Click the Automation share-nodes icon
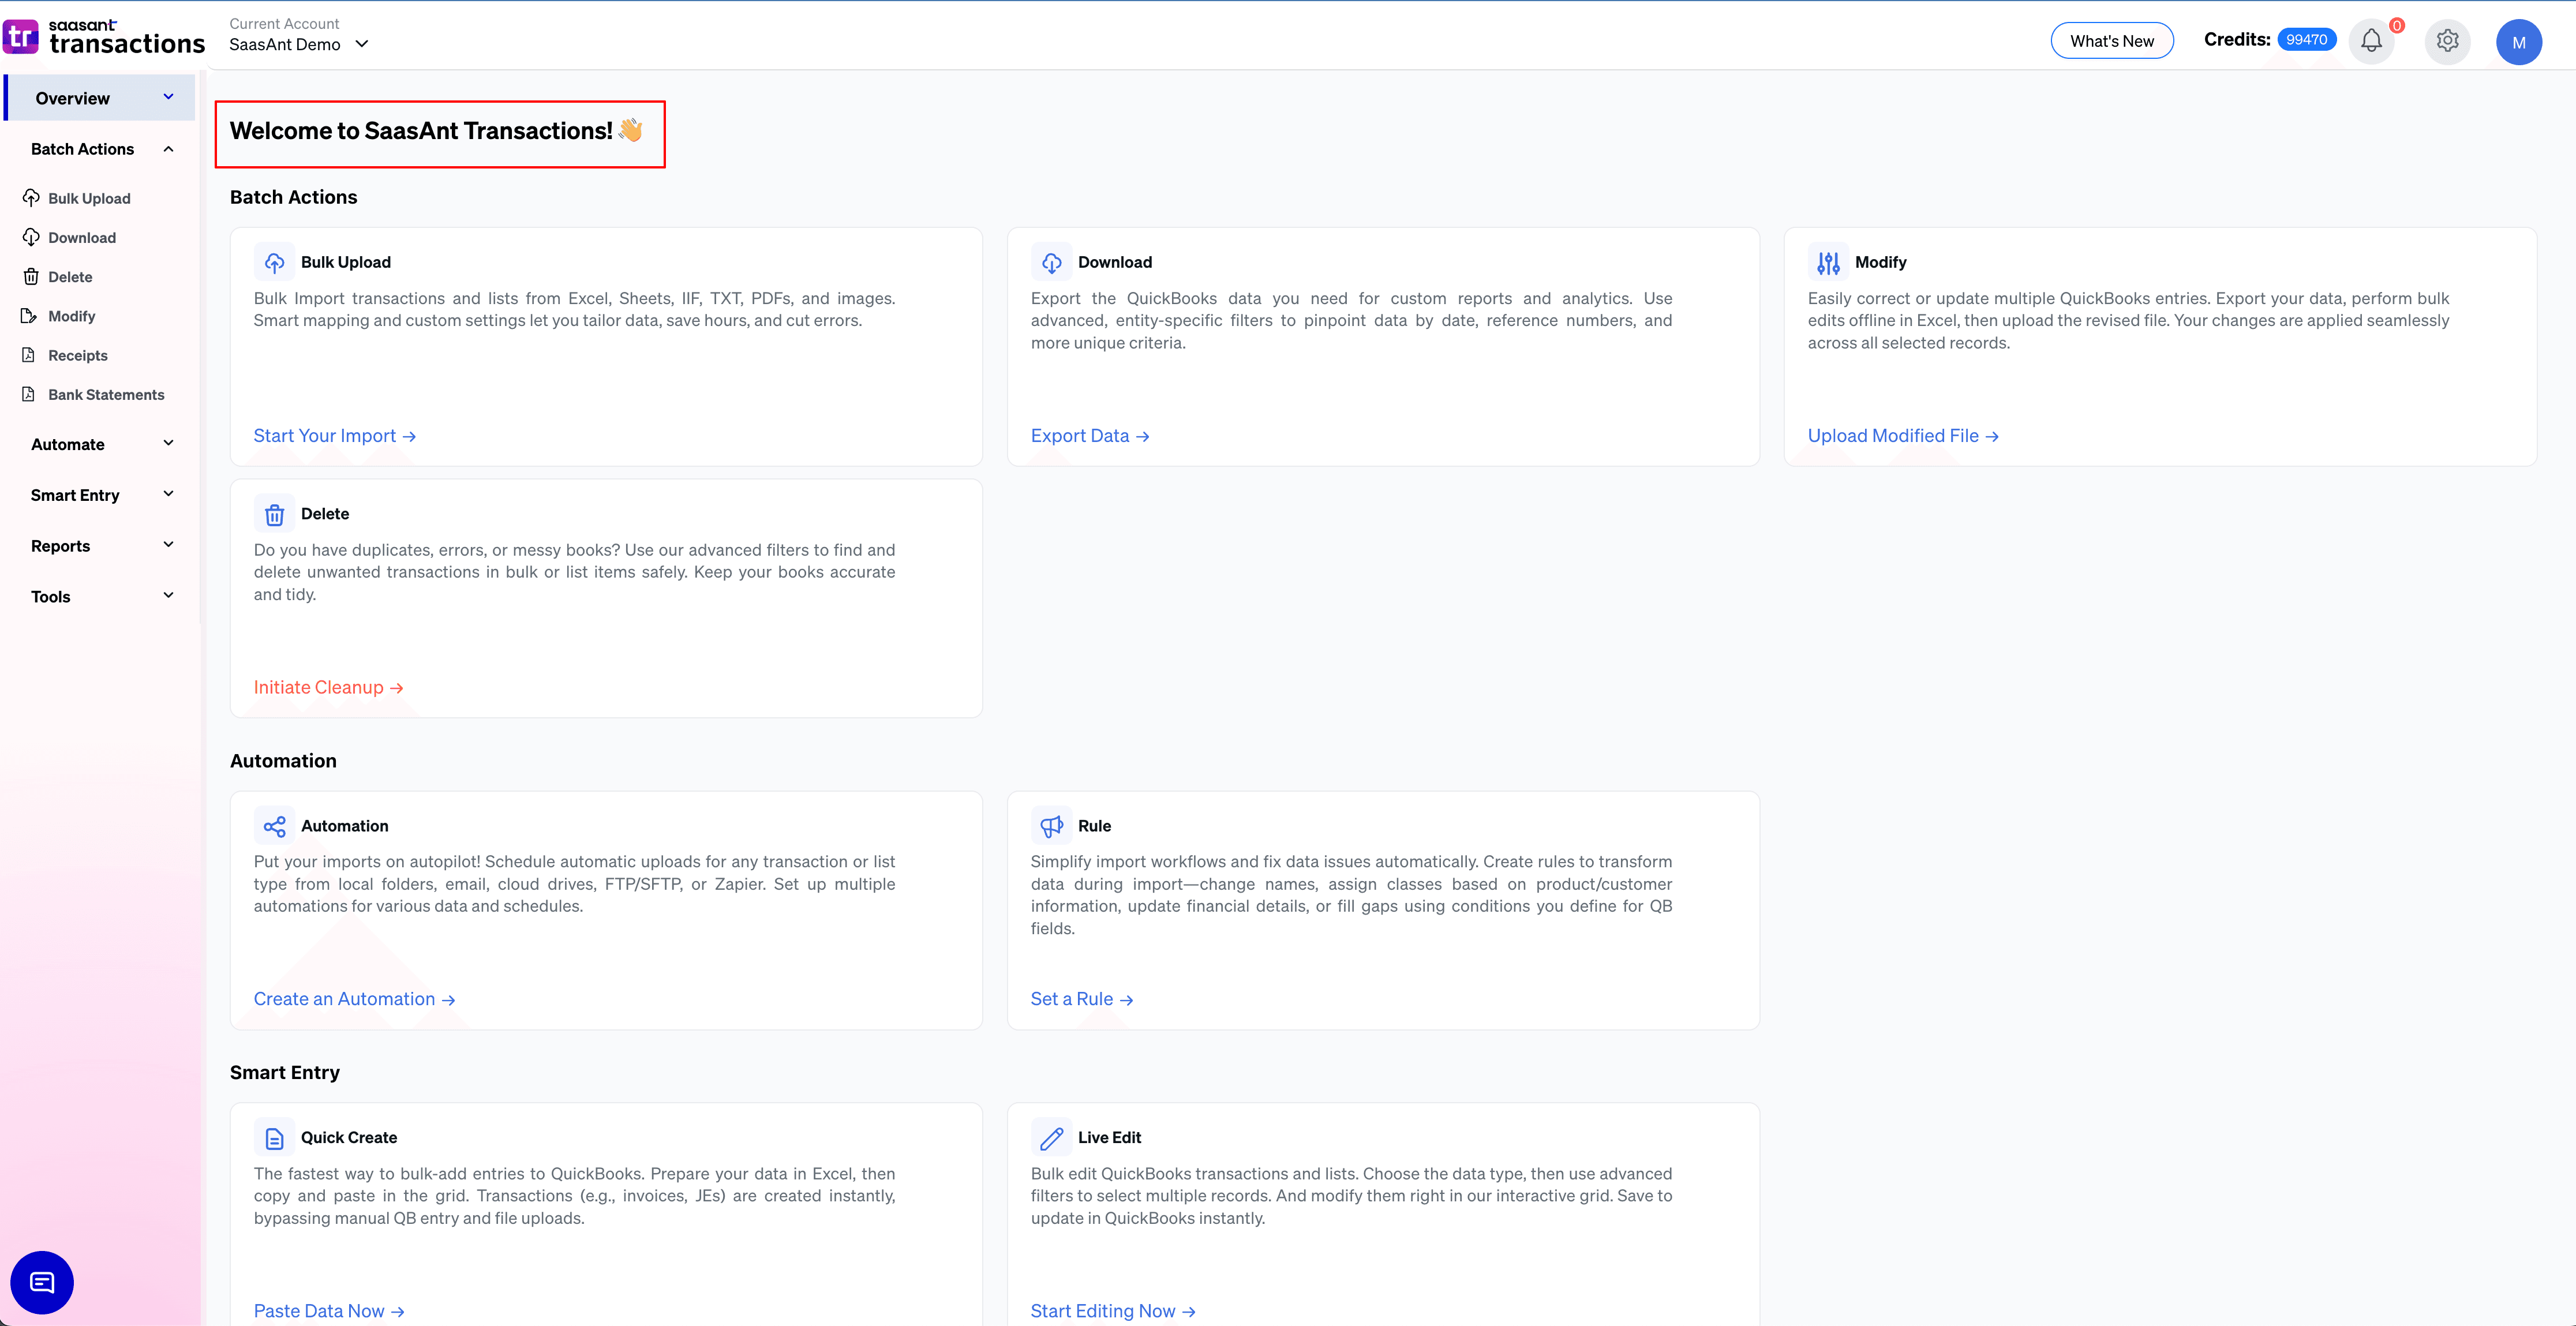Image resolution: width=2576 pixels, height=1326 pixels. tap(274, 826)
